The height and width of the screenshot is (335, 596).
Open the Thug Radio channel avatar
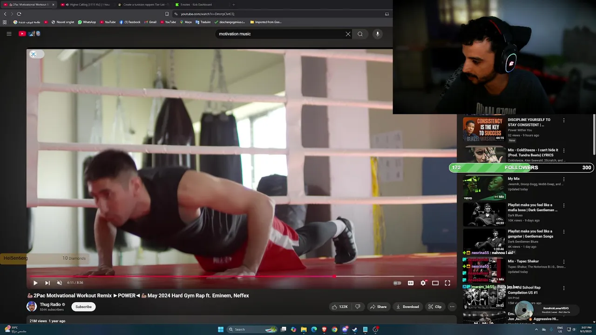click(x=32, y=307)
